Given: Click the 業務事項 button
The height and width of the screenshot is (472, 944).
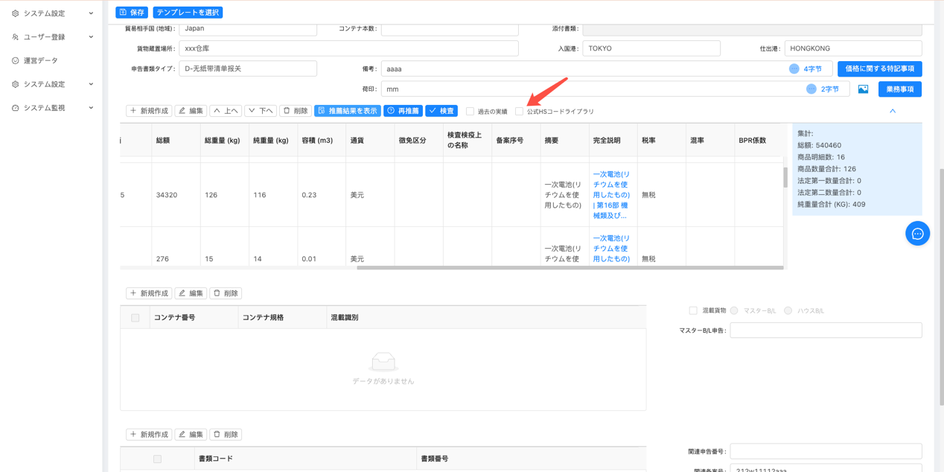Looking at the screenshot, I should [x=900, y=89].
